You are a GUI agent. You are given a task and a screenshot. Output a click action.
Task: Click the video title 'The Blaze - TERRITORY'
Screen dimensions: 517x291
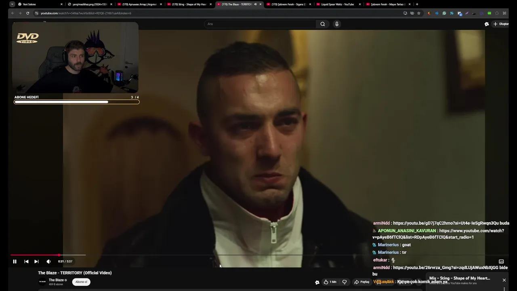click(x=75, y=273)
